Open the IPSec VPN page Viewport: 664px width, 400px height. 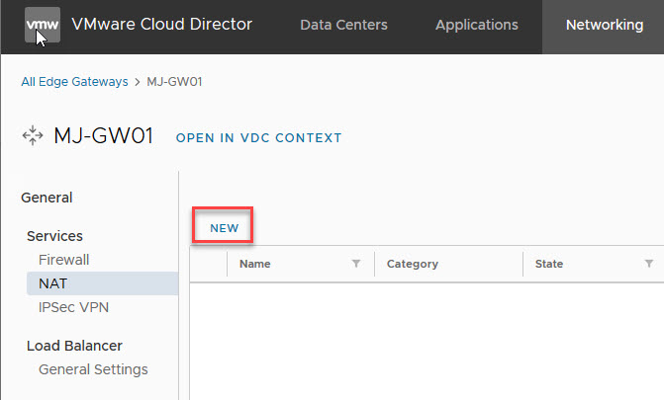tap(73, 307)
